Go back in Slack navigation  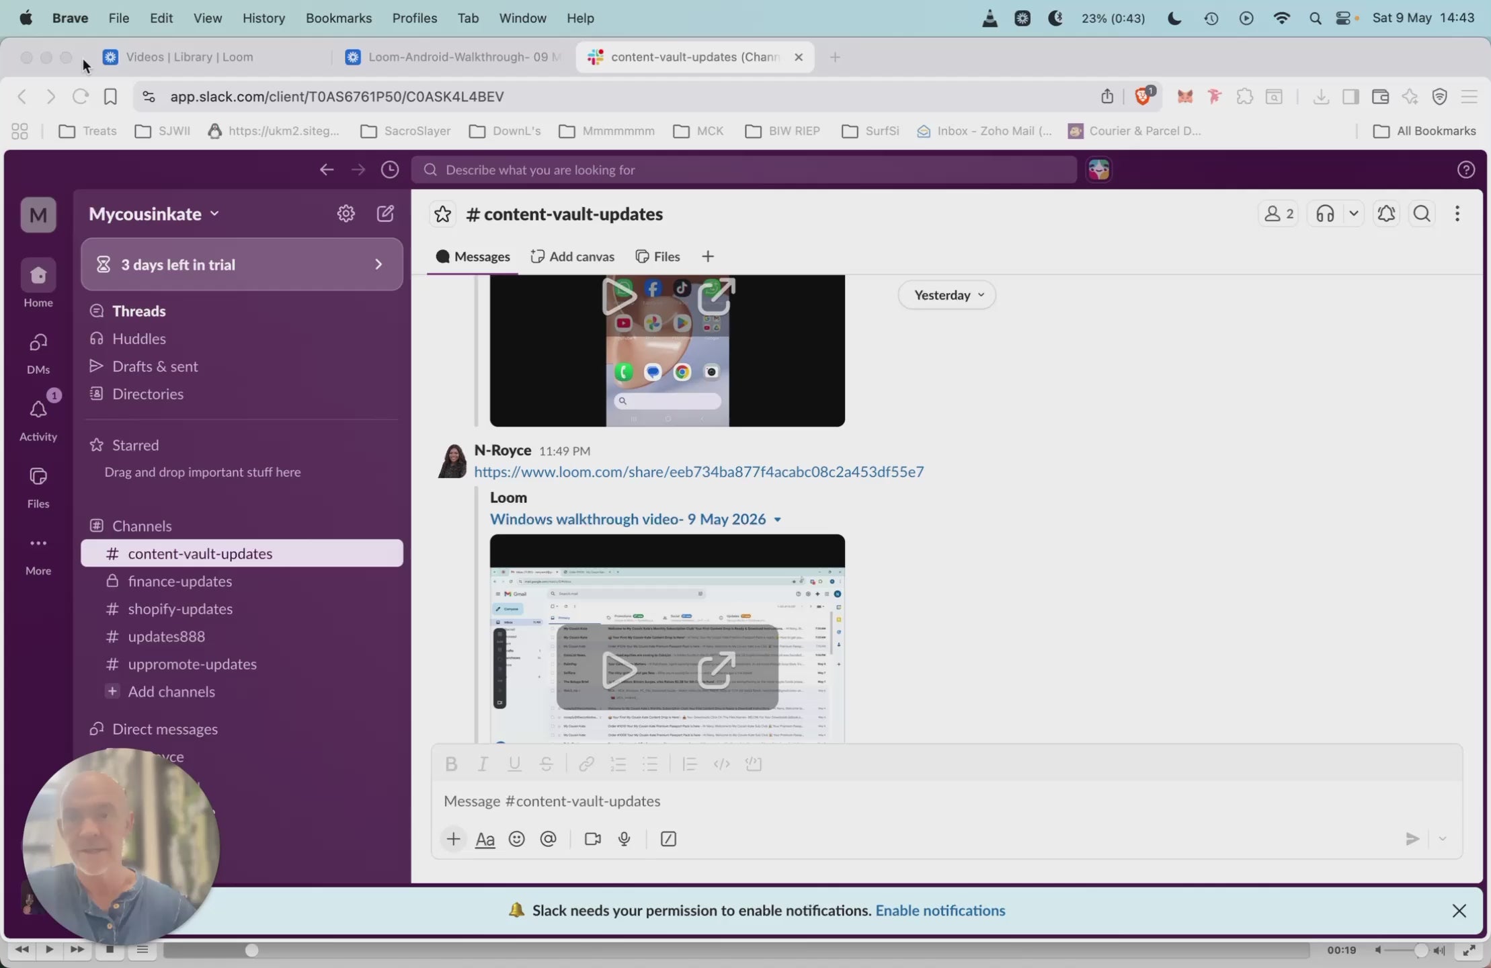327,170
